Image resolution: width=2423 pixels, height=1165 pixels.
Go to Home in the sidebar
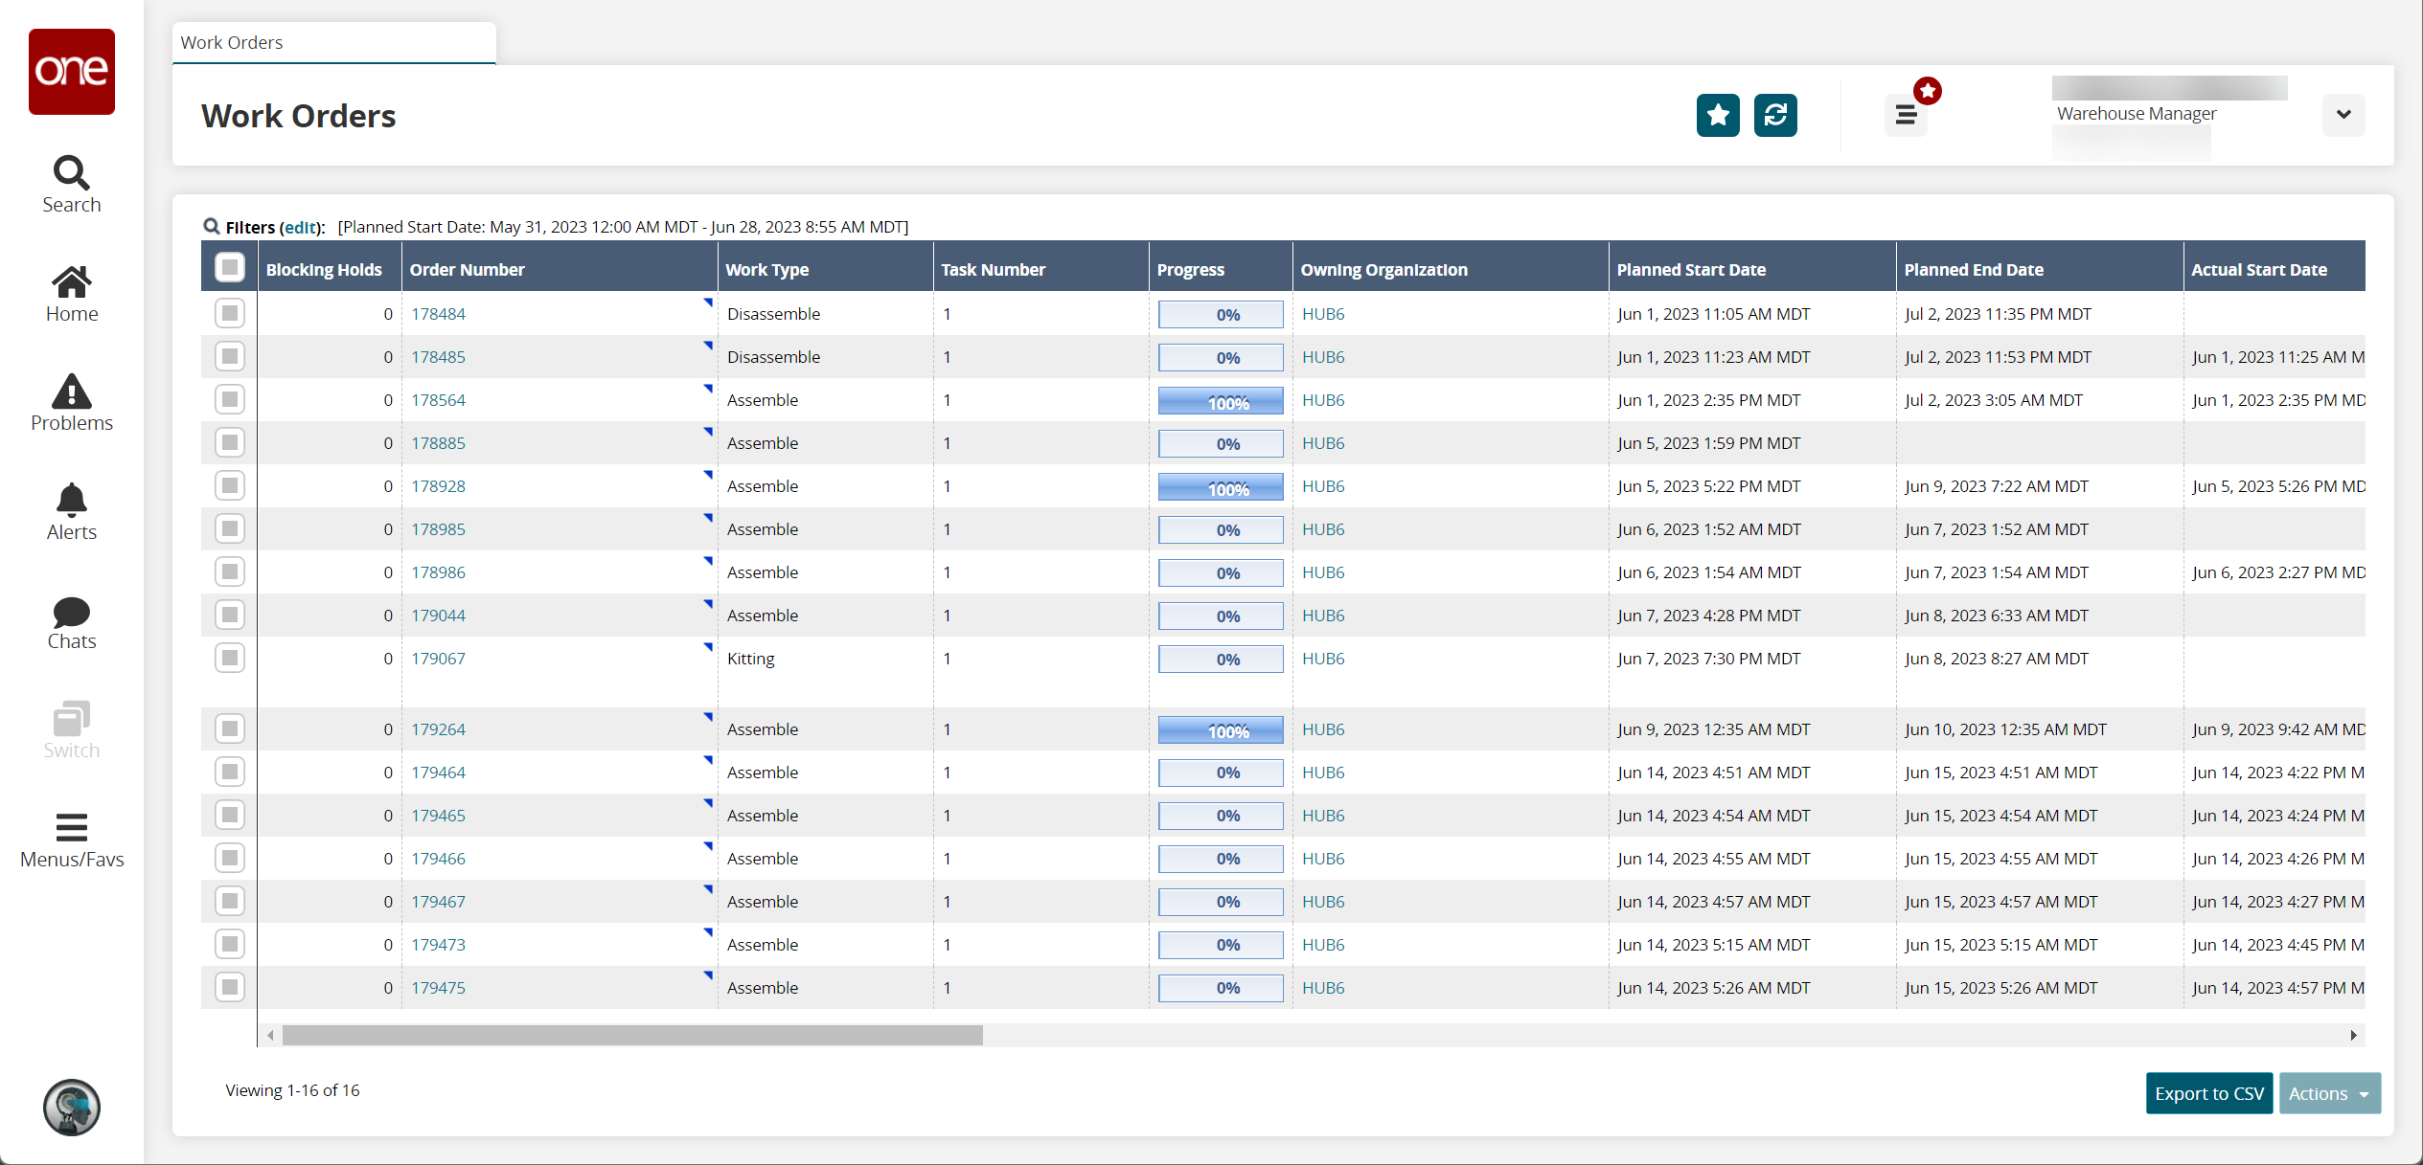pyautogui.click(x=71, y=294)
